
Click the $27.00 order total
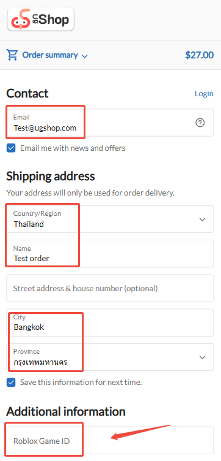[200, 55]
